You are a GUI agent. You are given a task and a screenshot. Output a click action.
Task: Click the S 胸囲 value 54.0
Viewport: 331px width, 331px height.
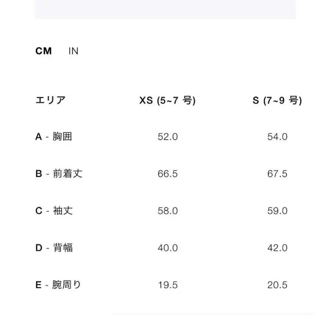pos(277,137)
